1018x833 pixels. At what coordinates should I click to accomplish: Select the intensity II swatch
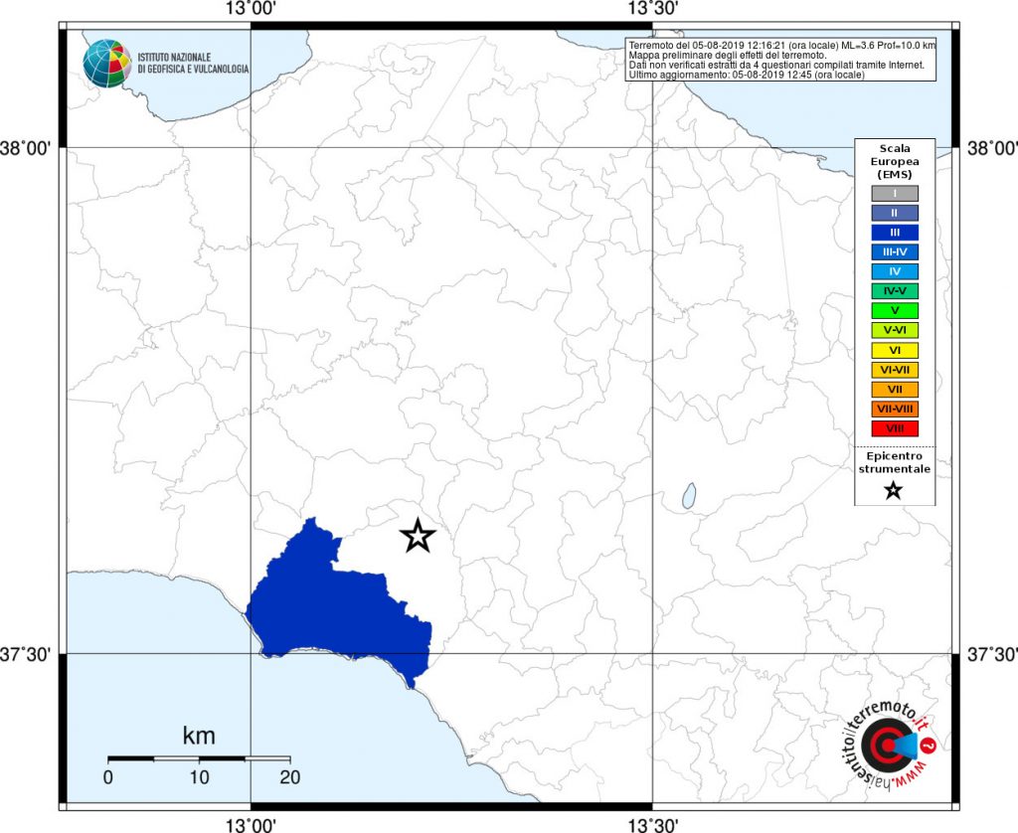(895, 213)
